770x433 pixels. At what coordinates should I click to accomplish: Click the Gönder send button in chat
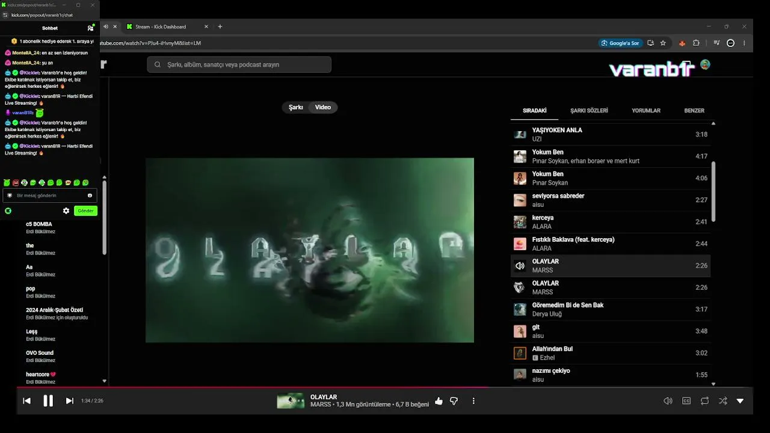tap(85, 211)
